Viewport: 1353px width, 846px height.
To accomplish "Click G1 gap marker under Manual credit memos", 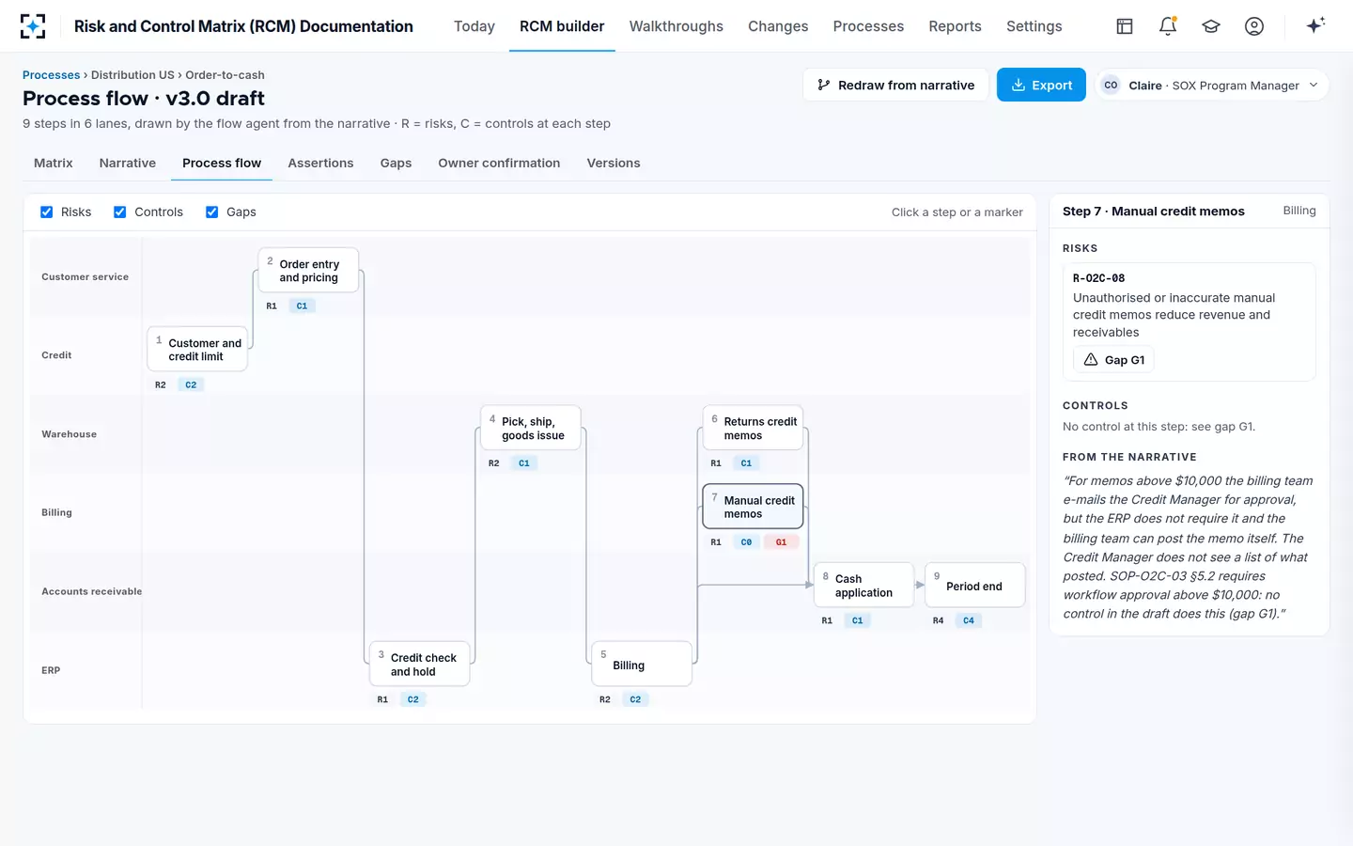I will point(781,542).
